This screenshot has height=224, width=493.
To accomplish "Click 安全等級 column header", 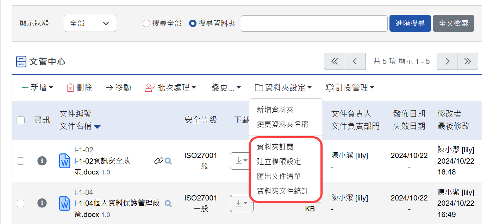I will (x=201, y=120).
